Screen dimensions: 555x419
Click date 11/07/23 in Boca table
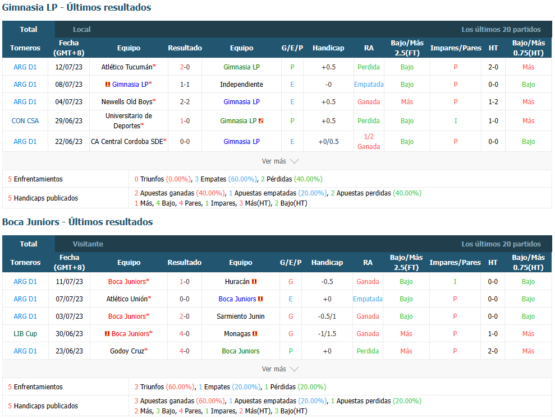coord(70,282)
